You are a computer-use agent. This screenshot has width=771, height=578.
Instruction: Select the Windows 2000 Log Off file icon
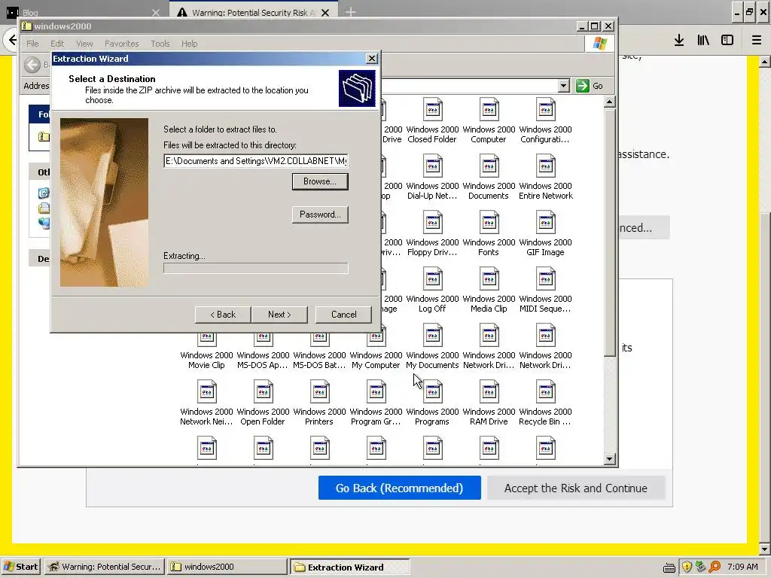[432, 279]
